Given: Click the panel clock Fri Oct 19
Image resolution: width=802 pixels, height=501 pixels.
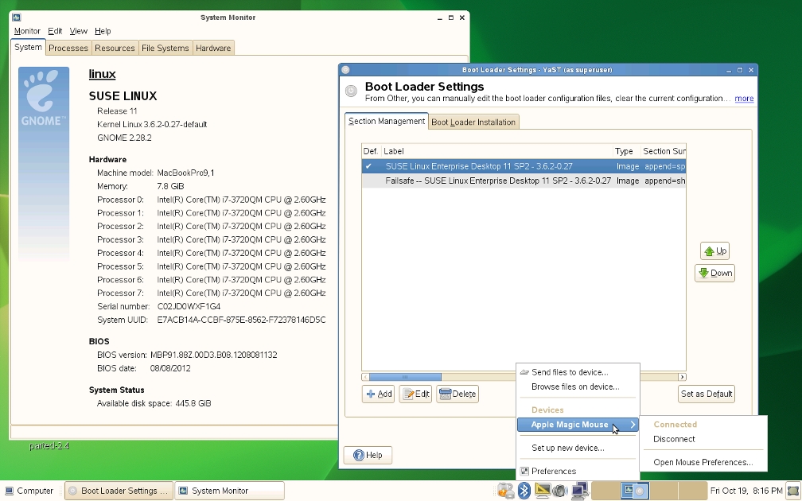Looking at the screenshot, I should 746,491.
